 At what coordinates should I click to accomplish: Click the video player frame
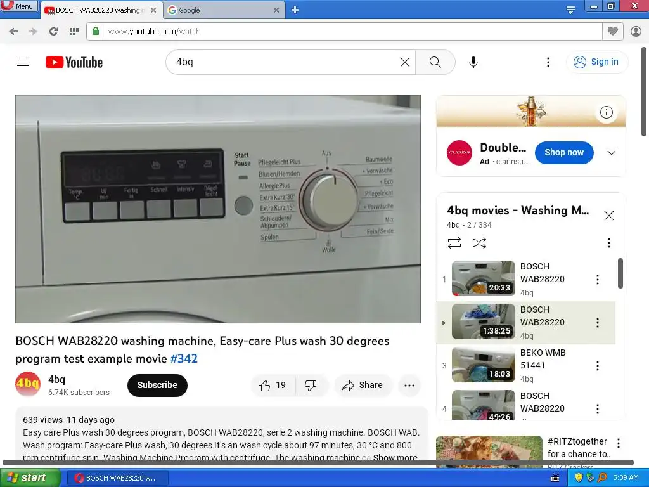218,209
